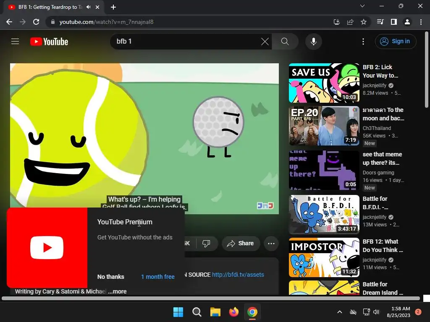Close the BFB 1 tab
Screen dimensions: 430x322
click(97, 7)
